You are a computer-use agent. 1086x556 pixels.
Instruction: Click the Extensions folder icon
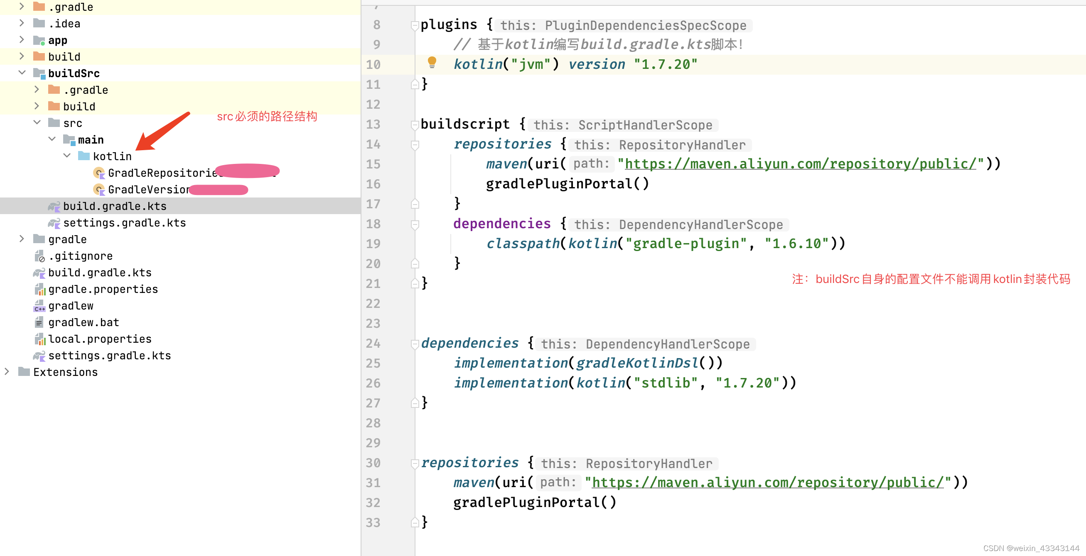tap(24, 371)
